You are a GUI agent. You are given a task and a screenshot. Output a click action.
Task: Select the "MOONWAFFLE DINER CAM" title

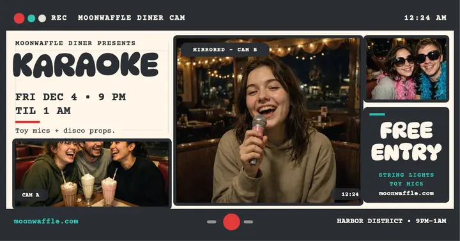coord(132,18)
